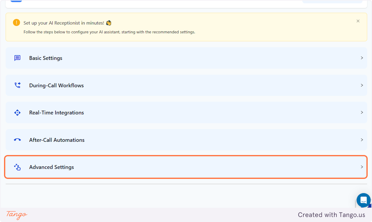Screen dimensions: 372x222
Task: Expand the Basic Settings section chevron
Action: (362, 58)
